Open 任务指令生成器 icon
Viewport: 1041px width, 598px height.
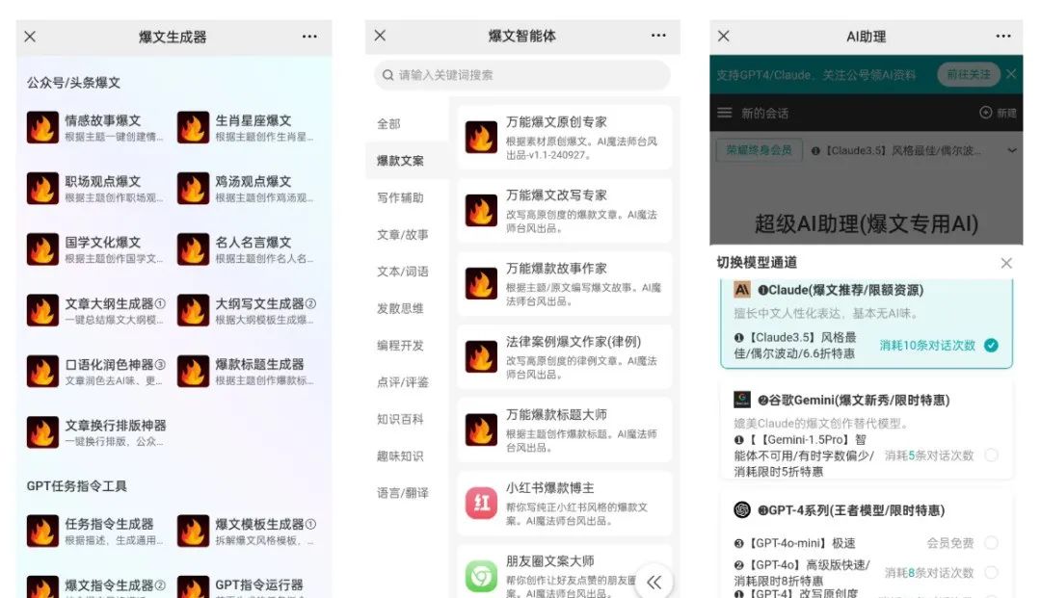point(42,531)
